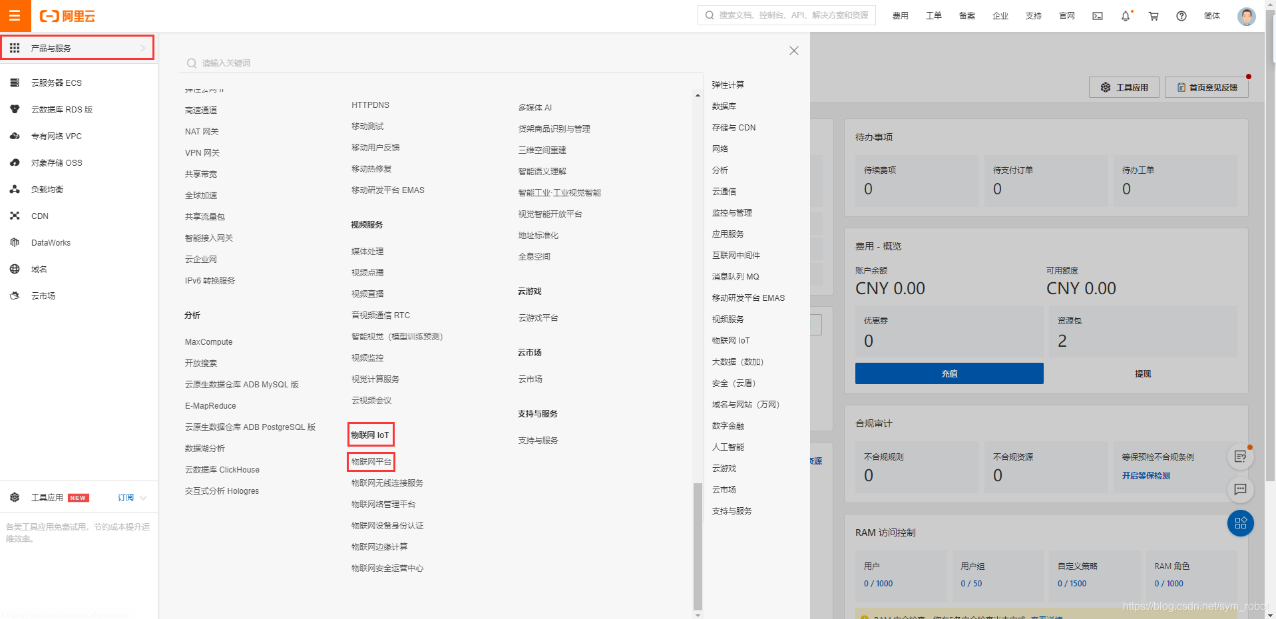Open the notification bell icon
The height and width of the screenshot is (619, 1276).
pos(1126,16)
